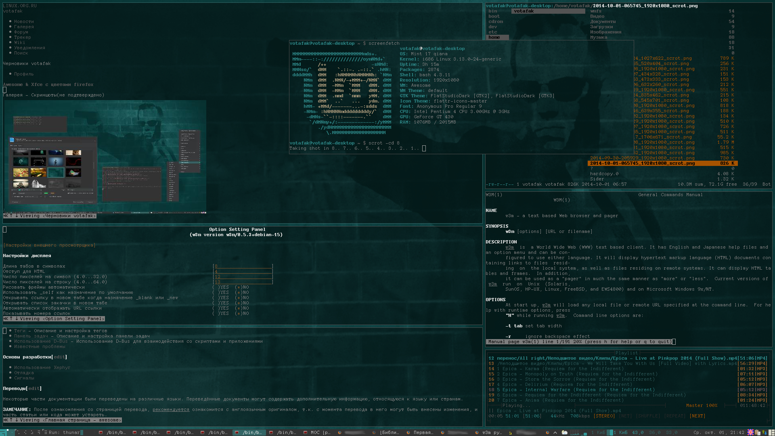
Task: Open the Уведомления link
Action: pos(30,48)
